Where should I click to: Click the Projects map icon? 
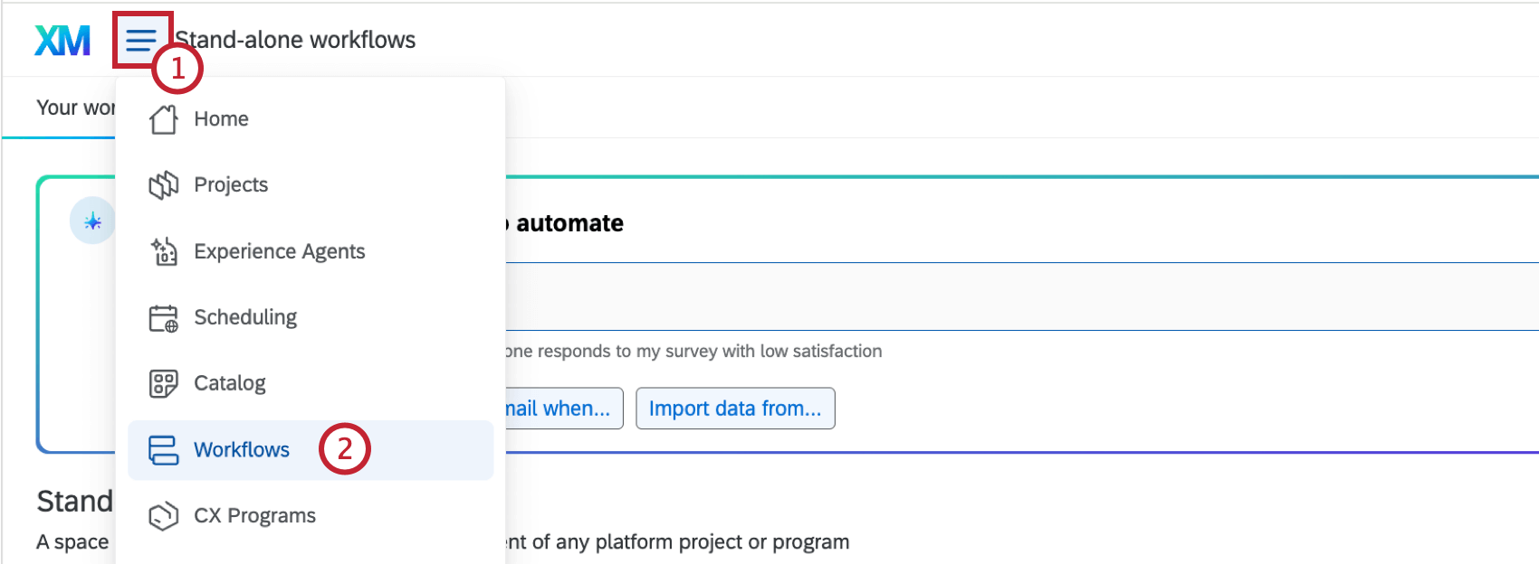pyautogui.click(x=163, y=183)
